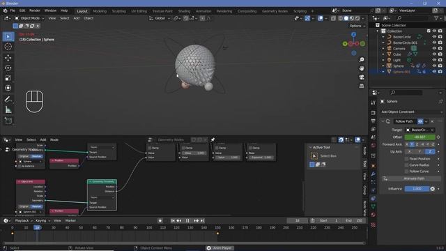Open the timeline Playback dropdown
The image size is (446, 251).
pyautogui.click(x=24, y=220)
